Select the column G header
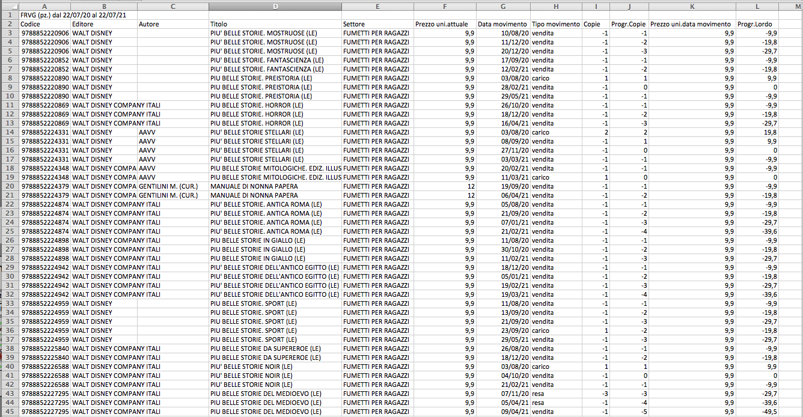 pyautogui.click(x=502, y=6)
